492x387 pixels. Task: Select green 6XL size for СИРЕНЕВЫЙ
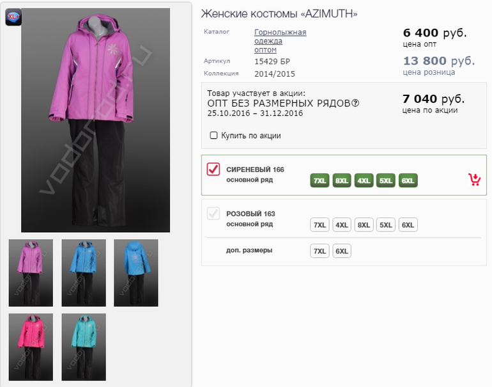click(x=408, y=180)
